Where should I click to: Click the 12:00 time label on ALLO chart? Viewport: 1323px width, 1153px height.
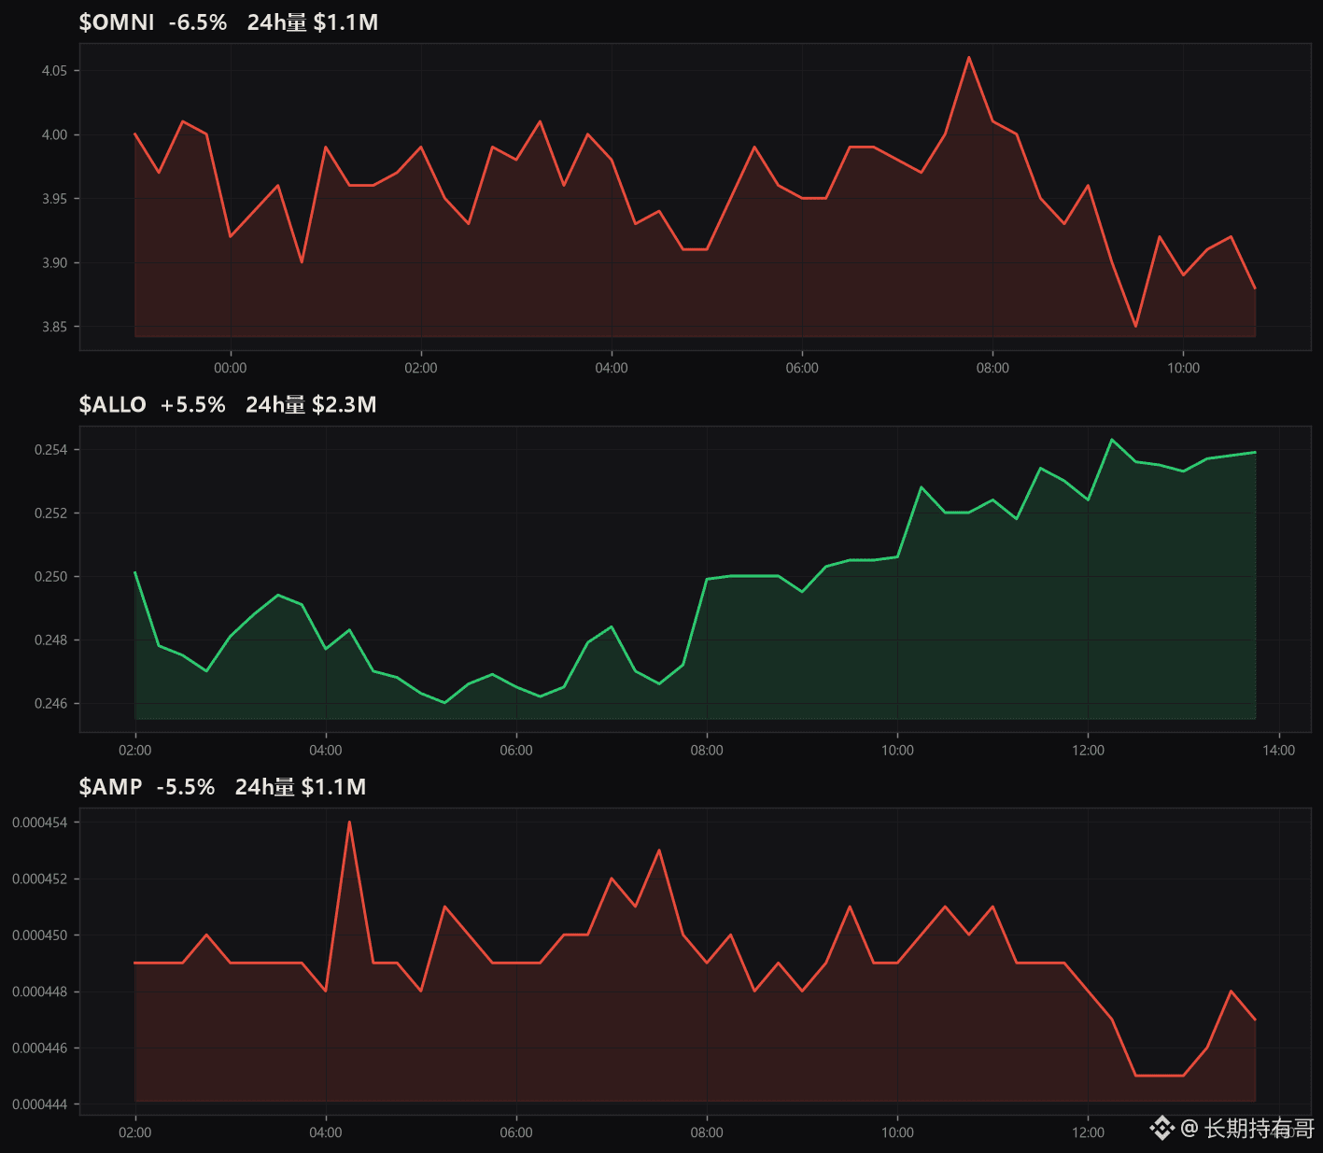[x=1088, y=750]
